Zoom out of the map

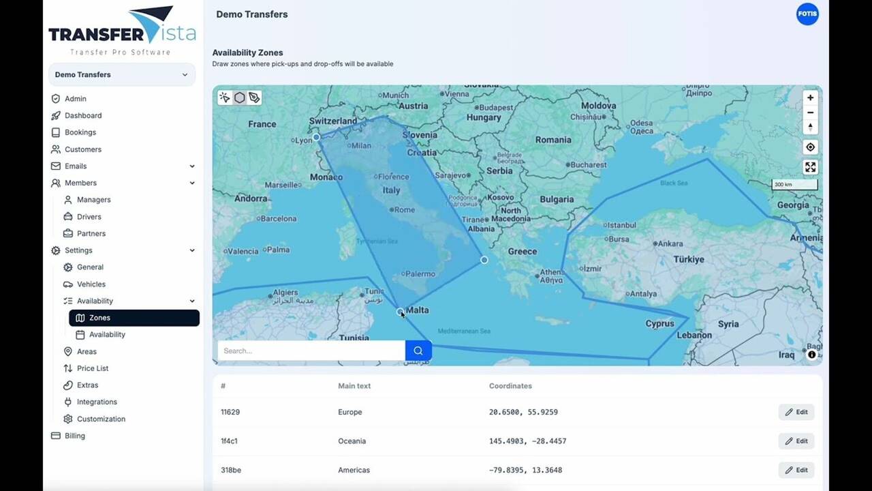tap(810, 113)
